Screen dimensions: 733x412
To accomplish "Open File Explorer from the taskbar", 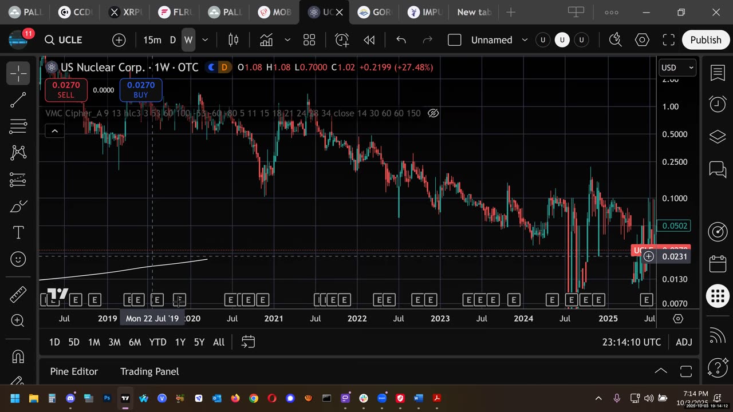I will tap(33, 398).
